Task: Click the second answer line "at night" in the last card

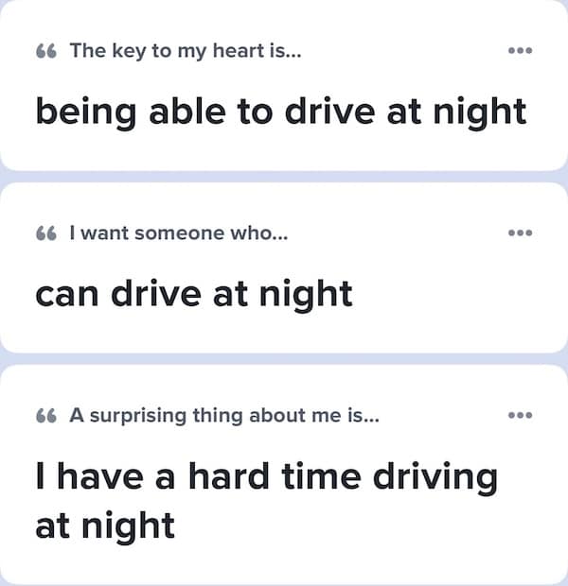Action: pos(104,525)
